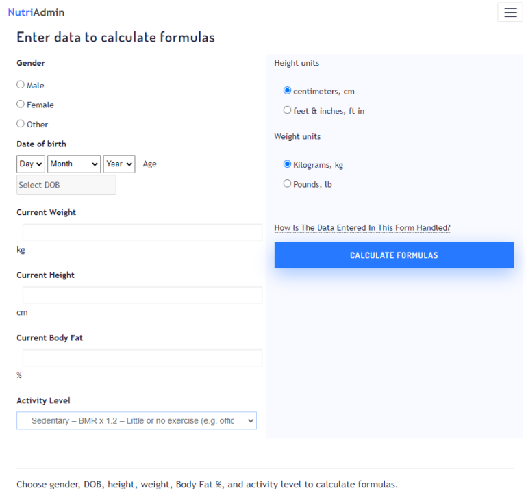
Task: Open the Day dropdown for birth date
Action: 31,164
